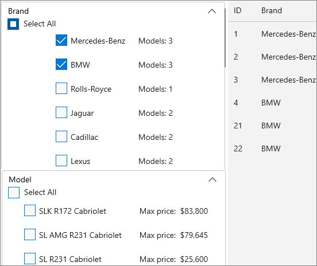Select grid row with ID 2
The image size is (317, 266).
[x=272, y=57]
